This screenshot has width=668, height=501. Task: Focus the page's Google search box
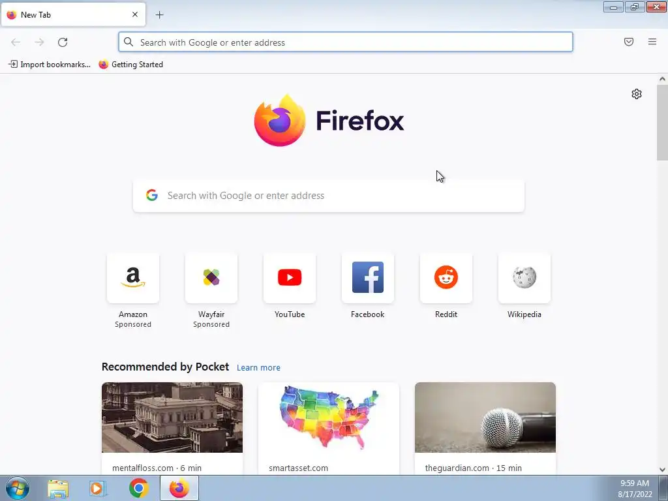point(329,196)
